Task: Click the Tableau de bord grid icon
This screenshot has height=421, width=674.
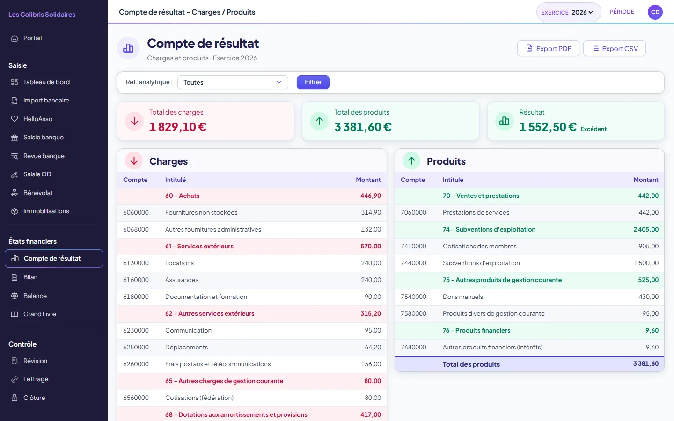Action: point(15,82)
